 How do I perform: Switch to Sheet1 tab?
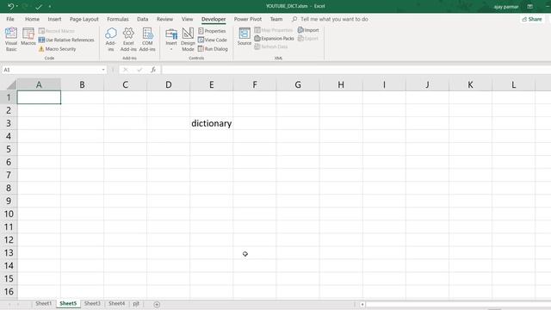click(44, 304)
